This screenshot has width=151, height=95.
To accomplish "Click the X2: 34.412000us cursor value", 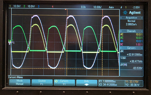I will point(108,85).
